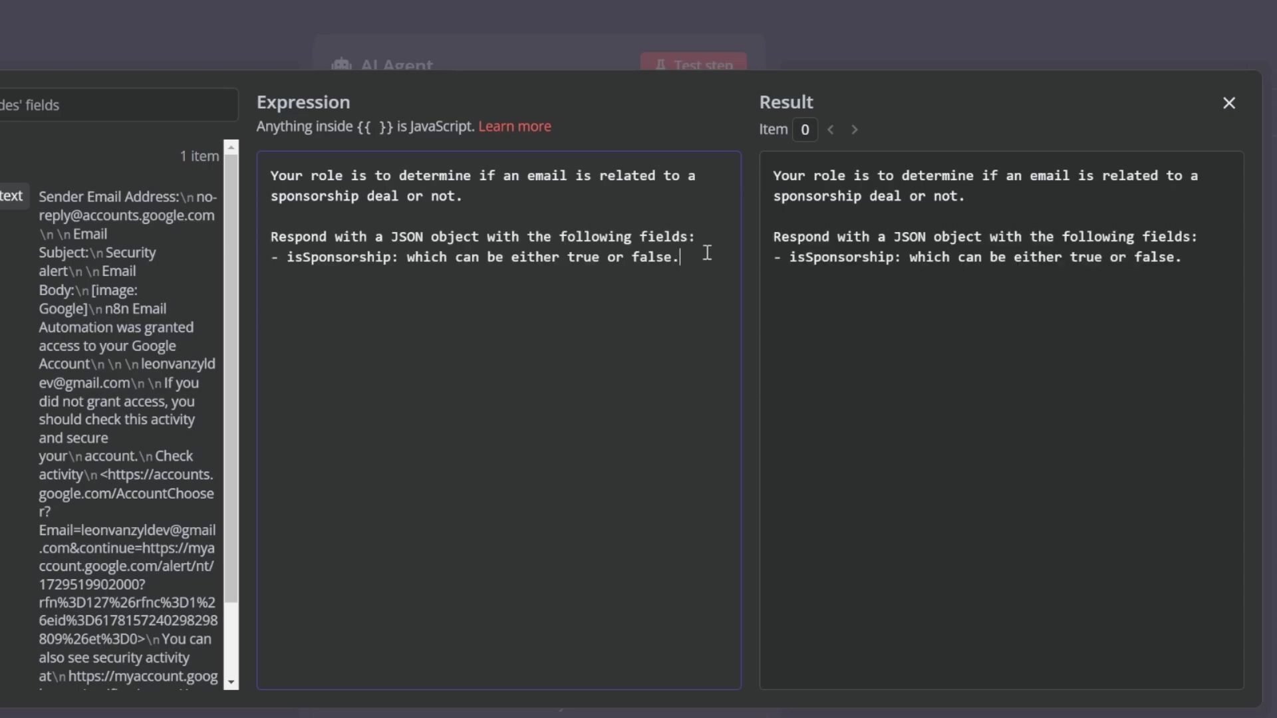The width and height of the screenshot is (1277, 718).
Task: Click the flask icon on Test step
Action: pos(660,64)
